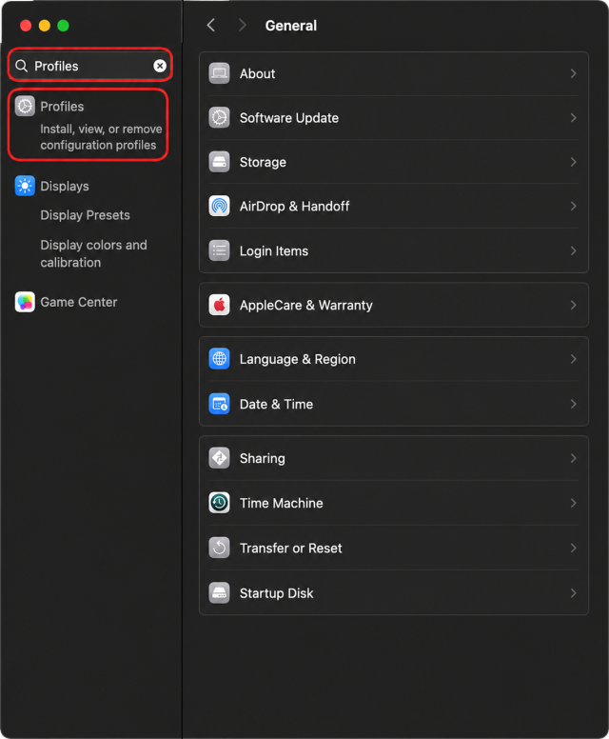Expand the Time Machine chevron
The image size is (609, 739).
(573, 503)
